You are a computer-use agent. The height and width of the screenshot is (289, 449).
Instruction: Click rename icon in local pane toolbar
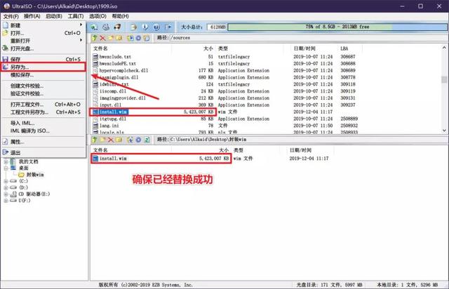point(119,140)
